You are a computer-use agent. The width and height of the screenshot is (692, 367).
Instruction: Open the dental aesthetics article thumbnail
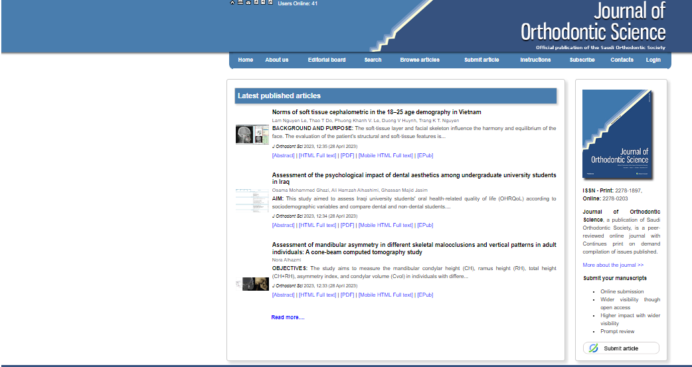pos(252,200)
